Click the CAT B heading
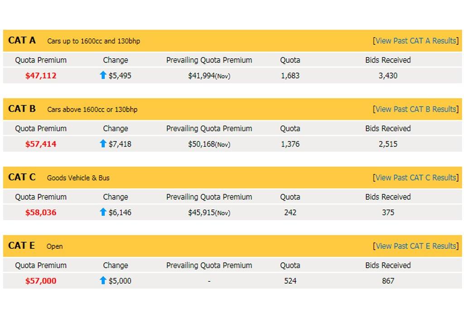Viewport: 464px width, 309px height. [x=22, y=109]
